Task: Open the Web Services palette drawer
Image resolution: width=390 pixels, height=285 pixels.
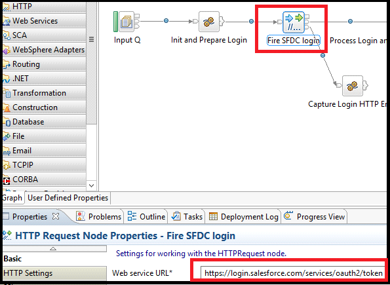Action: pyautogui.click(x=45, y=21)
